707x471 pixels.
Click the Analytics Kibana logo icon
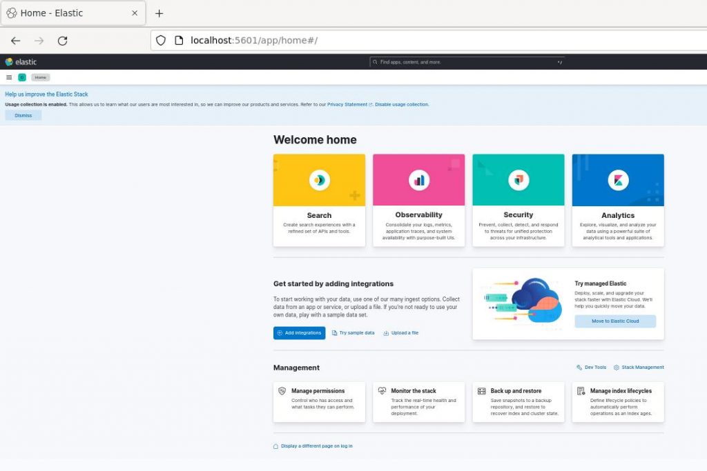pos(618,180)
